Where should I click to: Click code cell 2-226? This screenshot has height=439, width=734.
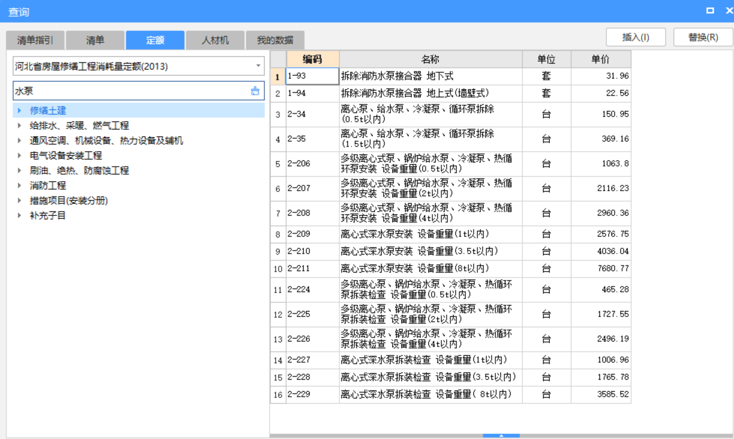click(312, 339)
